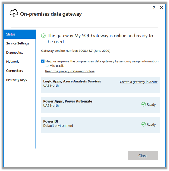Image resolution: width=169 pixels, height=171 pixels.
Task: Open help with the question mark icon
Action: (154, 8)
